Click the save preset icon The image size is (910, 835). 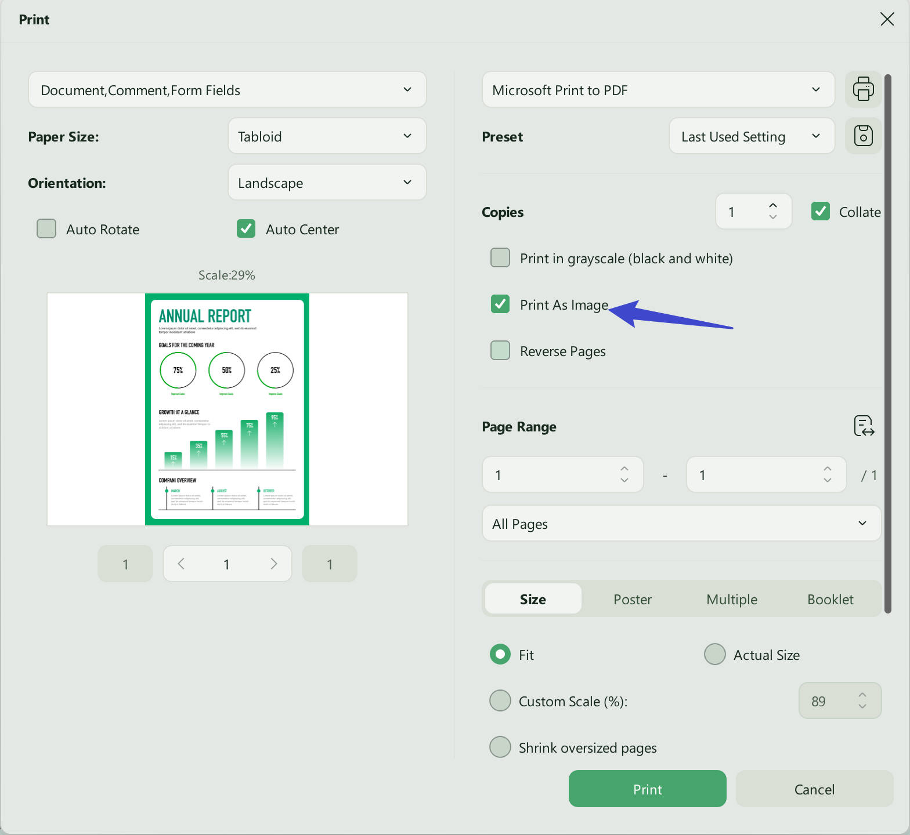point(863,136)
